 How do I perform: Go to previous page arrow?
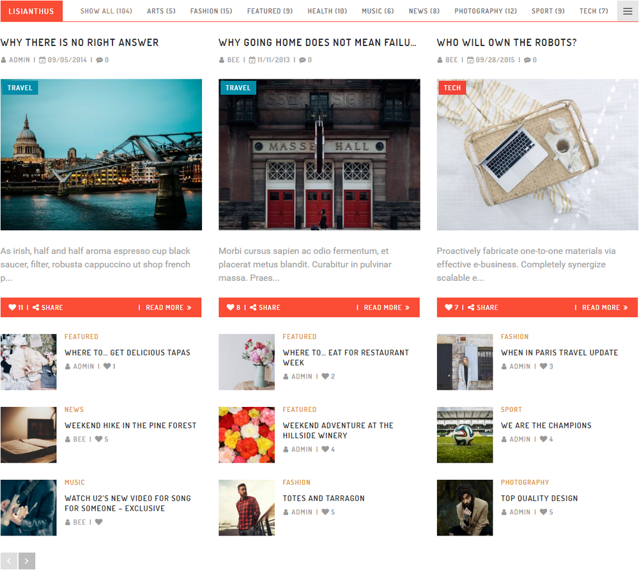(9, 561)
